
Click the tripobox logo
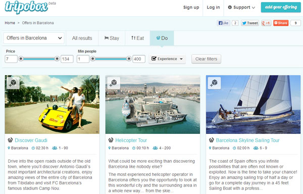[26, 7]
